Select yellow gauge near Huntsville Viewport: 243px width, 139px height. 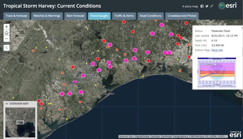87,29
